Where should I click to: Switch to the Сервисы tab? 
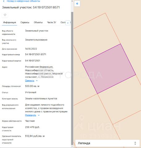click(25, 23)
